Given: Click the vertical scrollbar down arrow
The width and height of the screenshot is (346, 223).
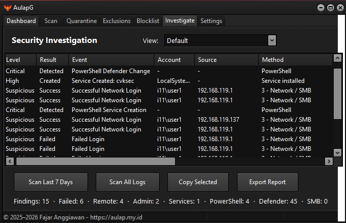Looking at the screenshot, I should coord(337,152).
